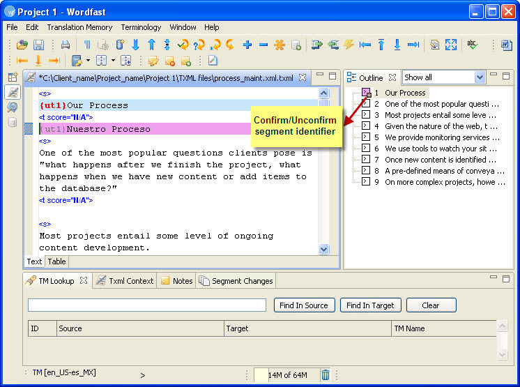This screenshot has height=387, width=520.
Task: Click the trash can garbage collector icon
Action: click(x=326, y=374)
